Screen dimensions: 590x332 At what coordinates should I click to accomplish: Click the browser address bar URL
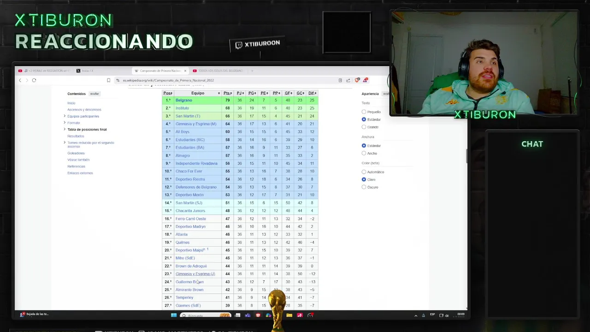click(168, 80)
